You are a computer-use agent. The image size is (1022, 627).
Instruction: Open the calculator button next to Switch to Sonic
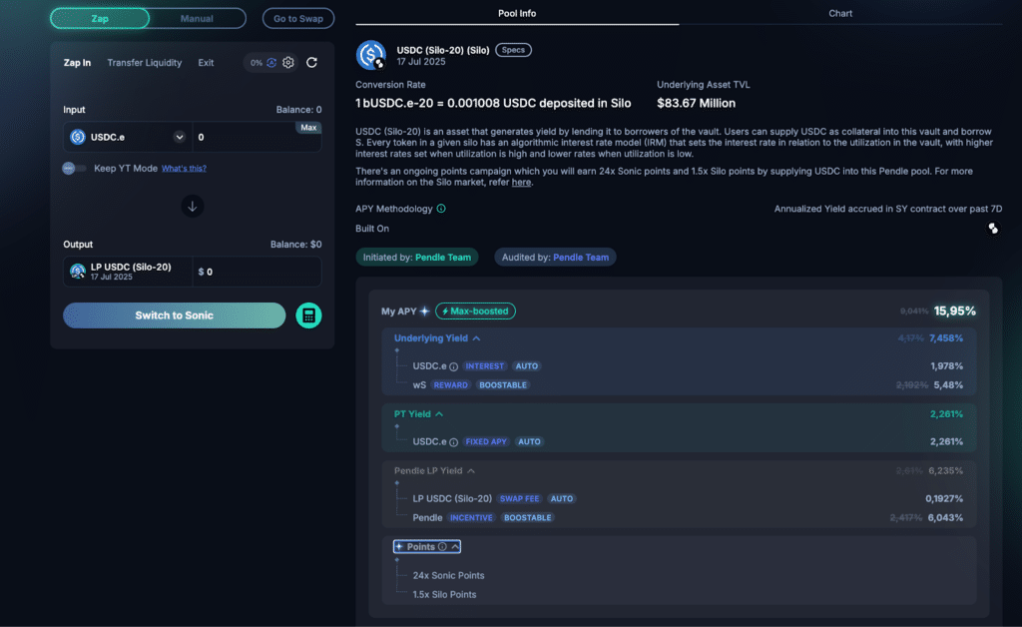click(308, 315)
